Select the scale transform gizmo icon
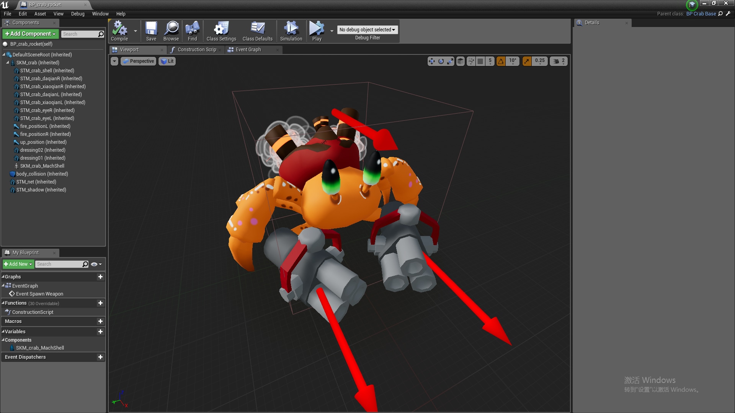The image size is (735, 413). coord(450,61)
